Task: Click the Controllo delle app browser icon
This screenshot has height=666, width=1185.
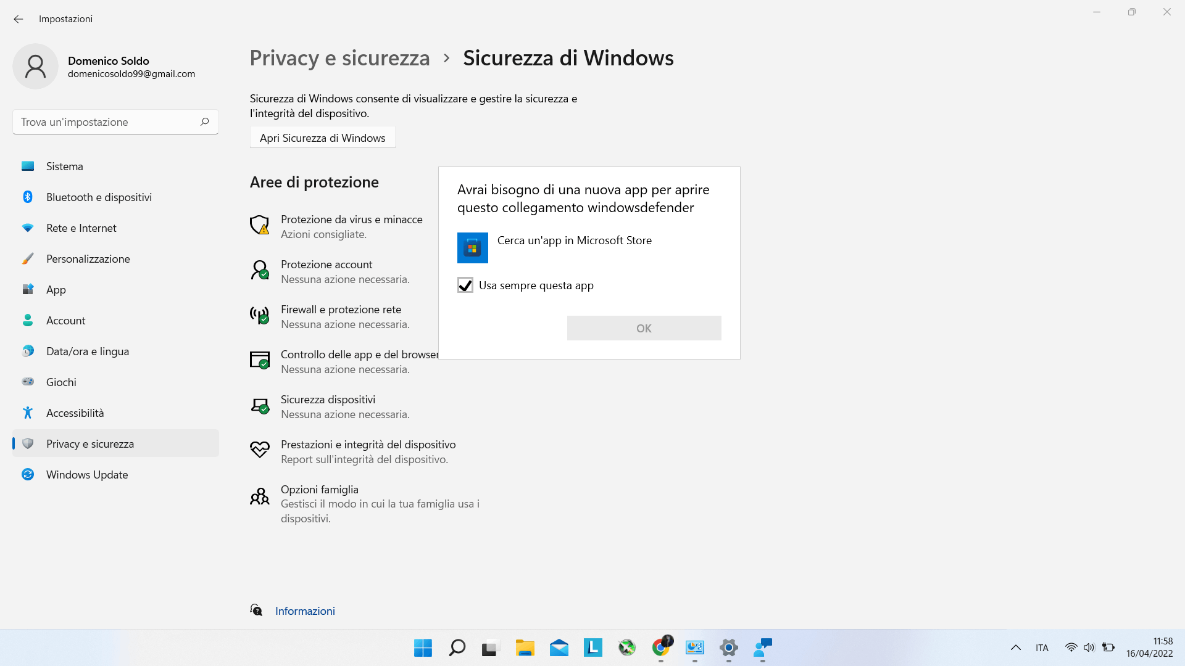Action: click(259, 360)
